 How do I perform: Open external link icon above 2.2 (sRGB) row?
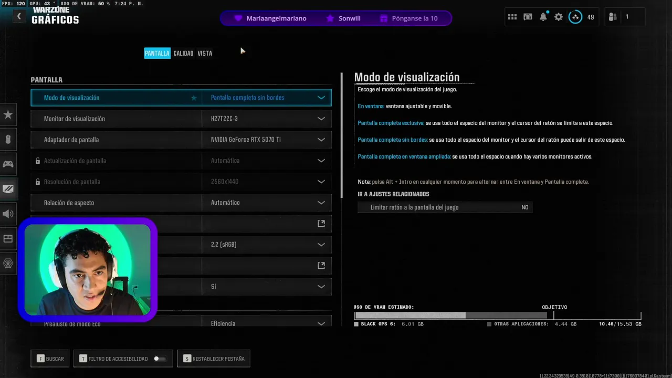point(321,224)
